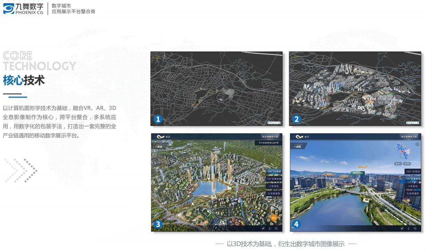Click the 十年变化 button in screenshot 4's sidebar

coord(413,186)
